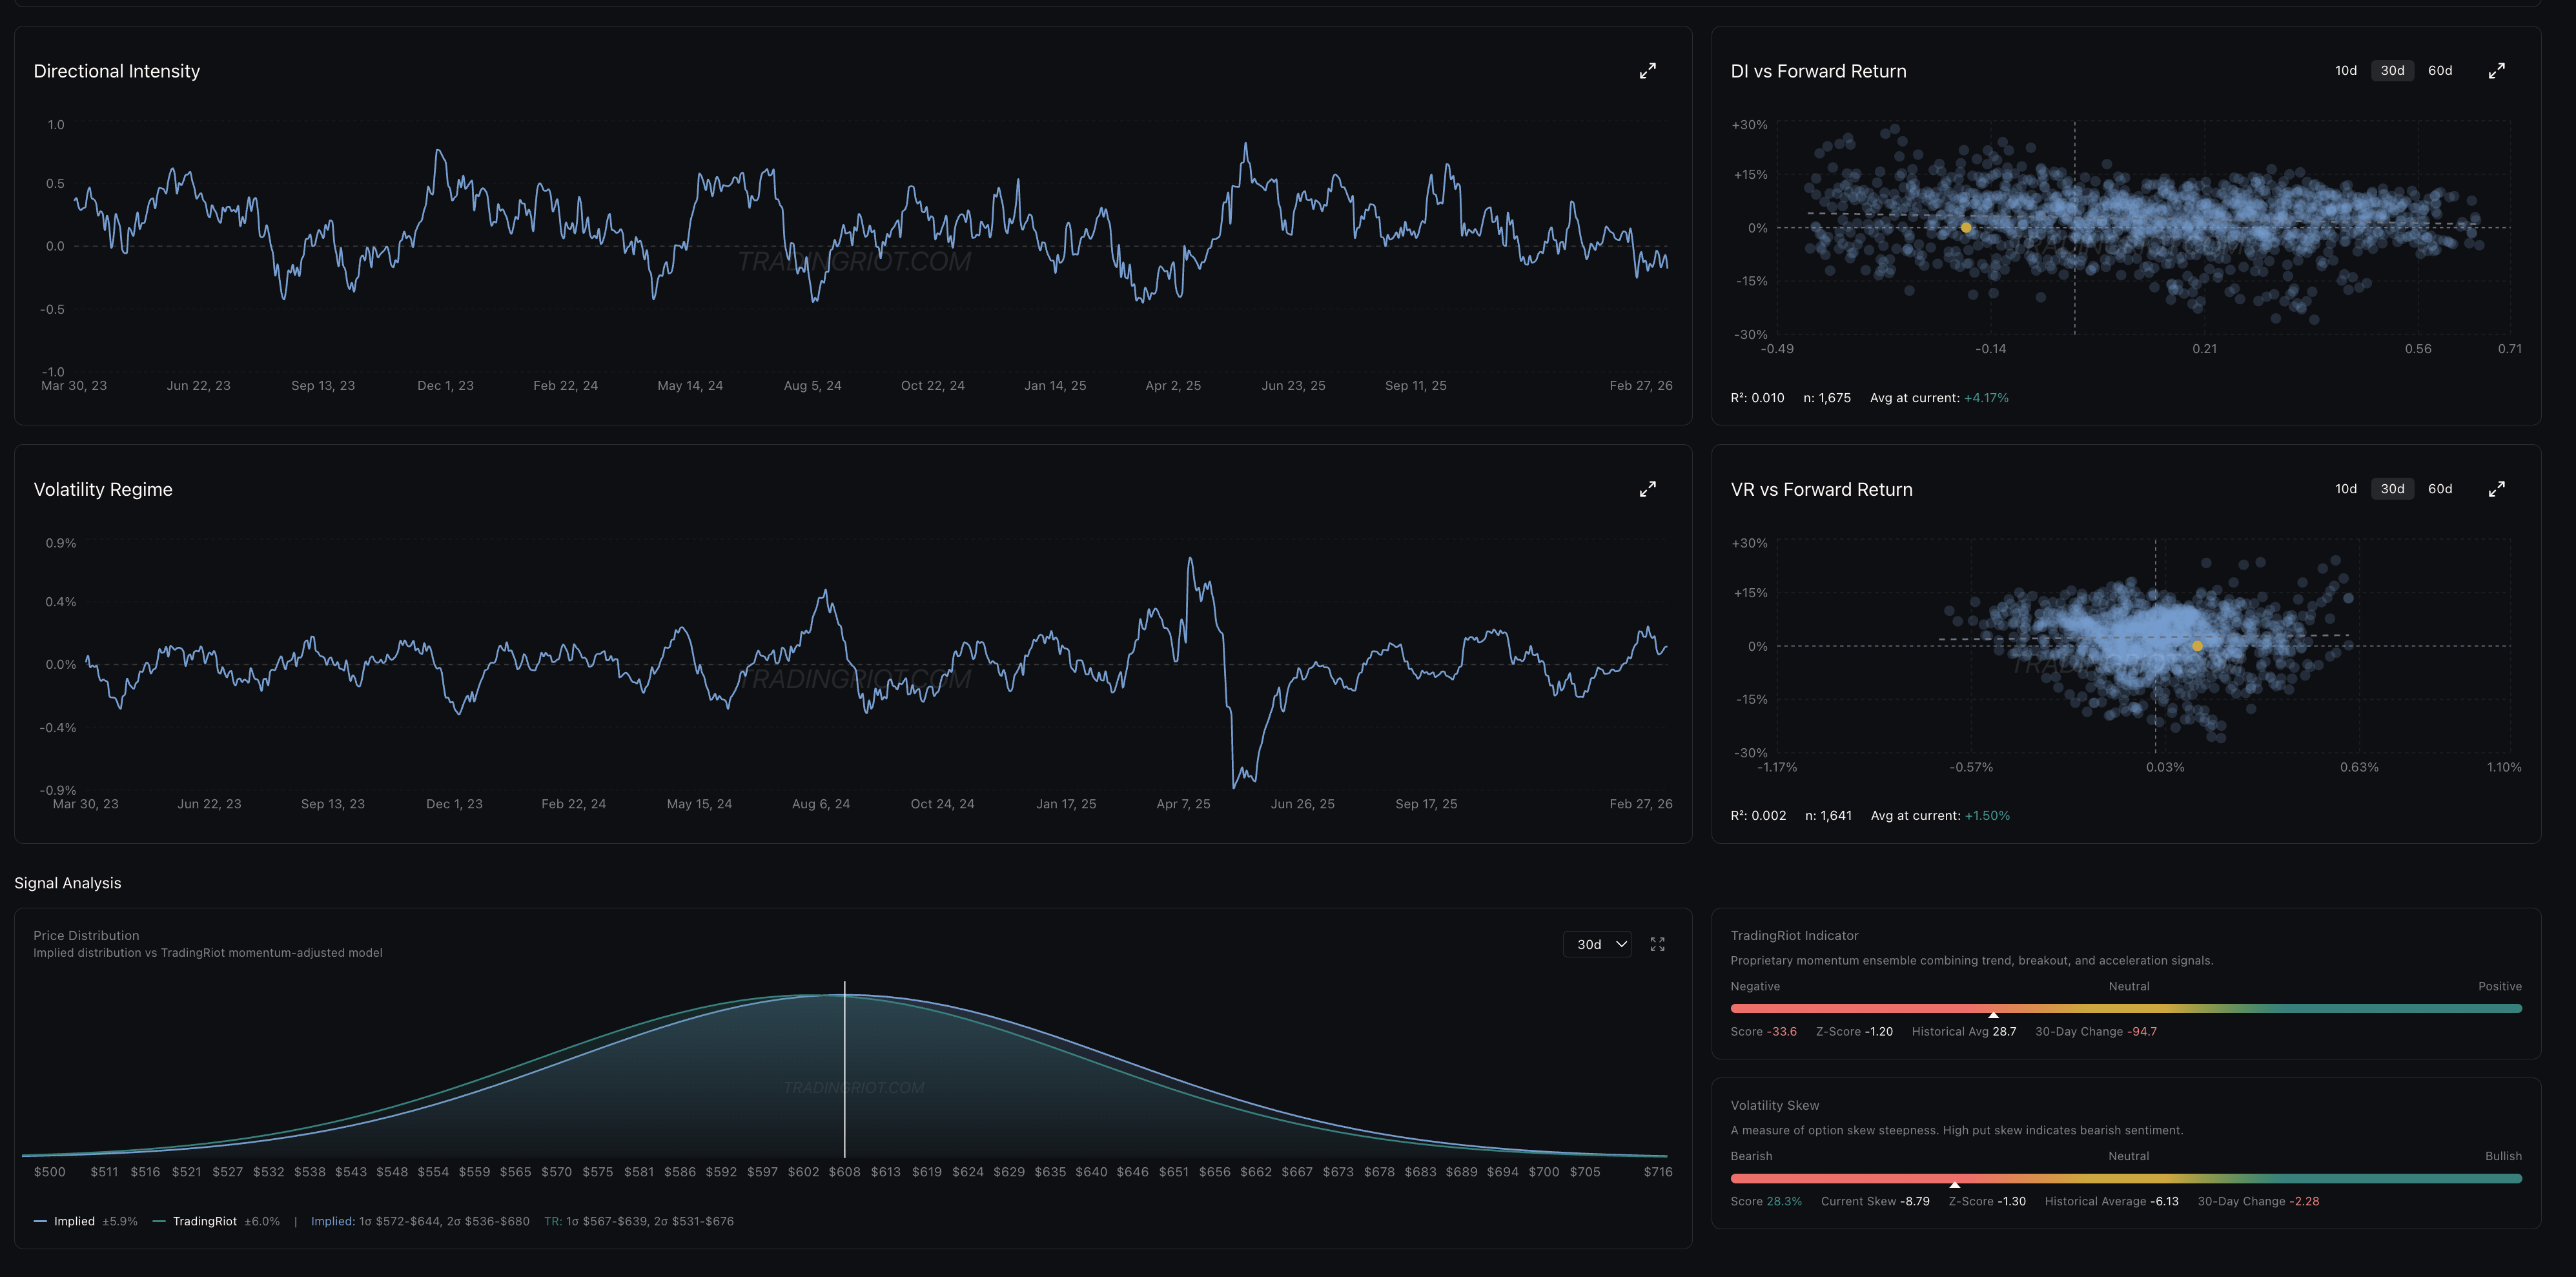Click the dropdown chevron beside 30d

pos(1621,944)
